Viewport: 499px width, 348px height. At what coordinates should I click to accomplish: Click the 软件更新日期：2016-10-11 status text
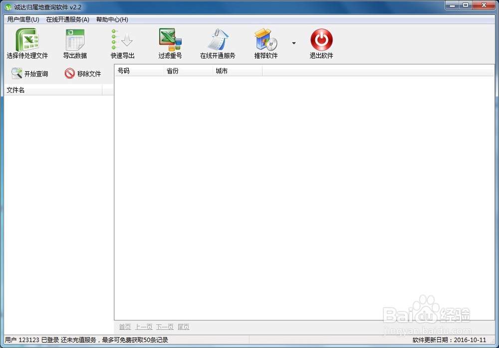450,340
